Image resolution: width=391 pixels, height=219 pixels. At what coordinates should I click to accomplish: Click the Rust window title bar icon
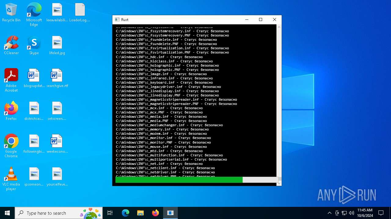117,19
